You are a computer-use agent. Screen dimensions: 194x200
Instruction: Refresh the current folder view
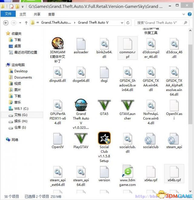(x=128, y=23)
